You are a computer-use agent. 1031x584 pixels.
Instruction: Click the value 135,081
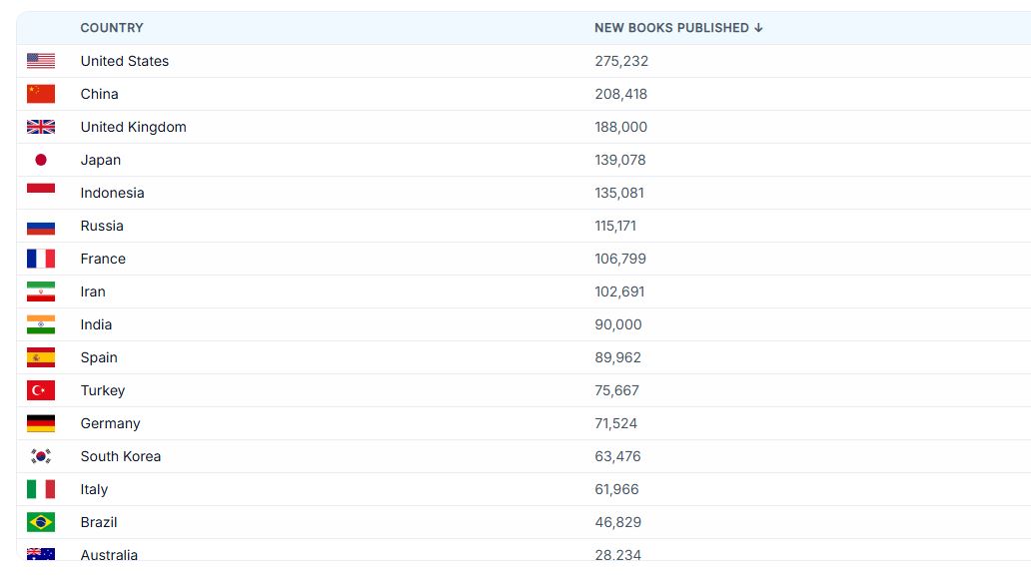[x=619, y=193]
